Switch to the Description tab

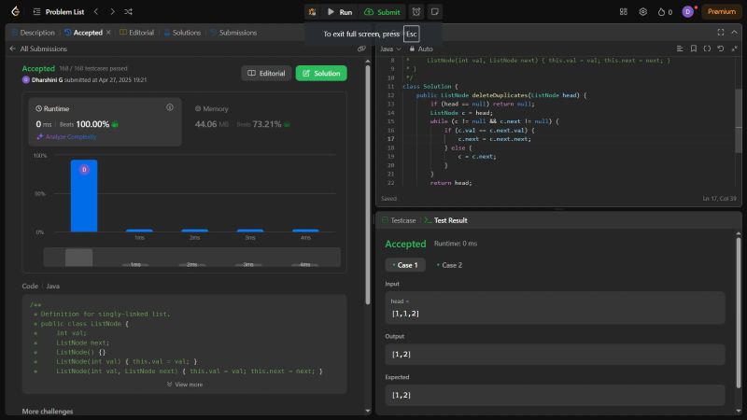(33, 33)
